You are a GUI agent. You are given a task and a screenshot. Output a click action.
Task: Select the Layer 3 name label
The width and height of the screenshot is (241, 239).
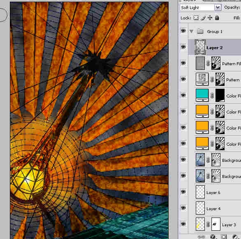click(229, 225)
